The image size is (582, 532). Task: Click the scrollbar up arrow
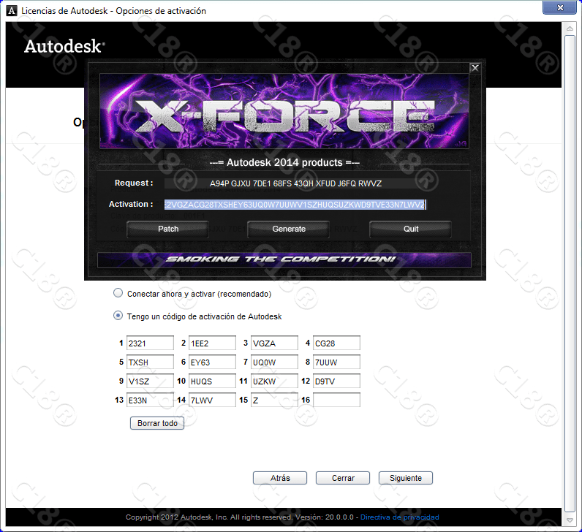pos(570,28)
